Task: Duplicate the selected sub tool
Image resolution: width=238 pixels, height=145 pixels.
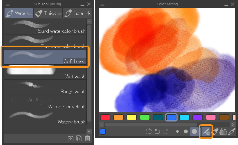Action: coord(79,139)
